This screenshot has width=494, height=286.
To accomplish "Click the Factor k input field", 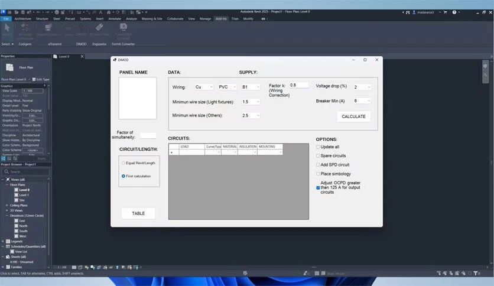I will pos(298,85).
